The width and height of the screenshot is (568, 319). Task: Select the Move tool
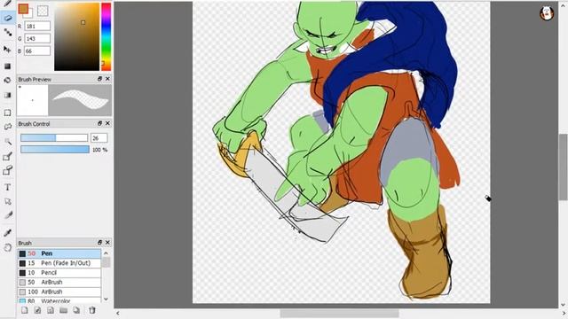[x=8, y=50]
